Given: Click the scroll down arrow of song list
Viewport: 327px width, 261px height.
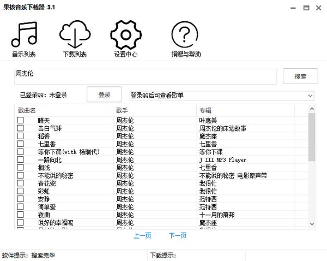Looking at the screenshot, I should pyautogui.click(x=312, y=224).
